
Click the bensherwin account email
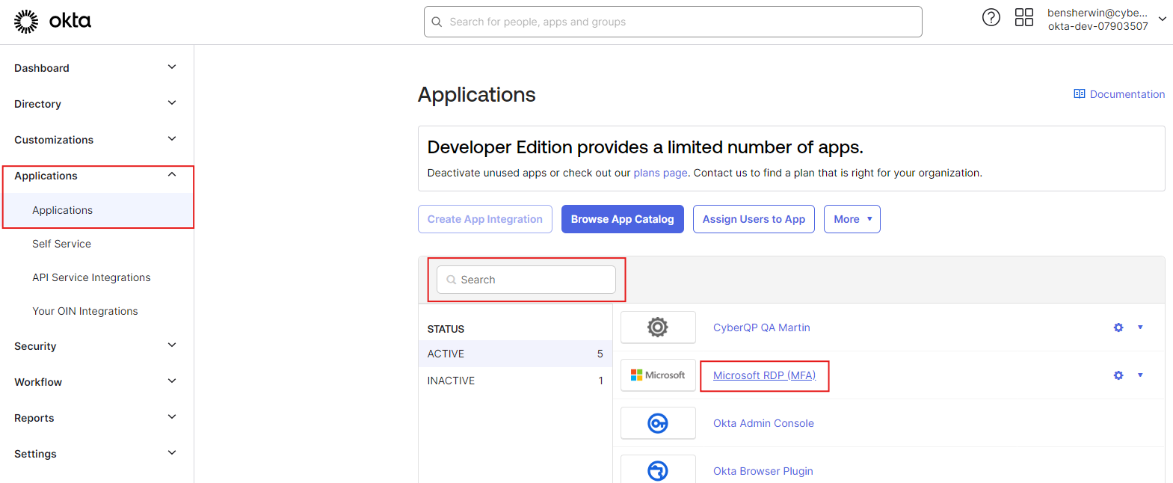(x=1097, y=13)
